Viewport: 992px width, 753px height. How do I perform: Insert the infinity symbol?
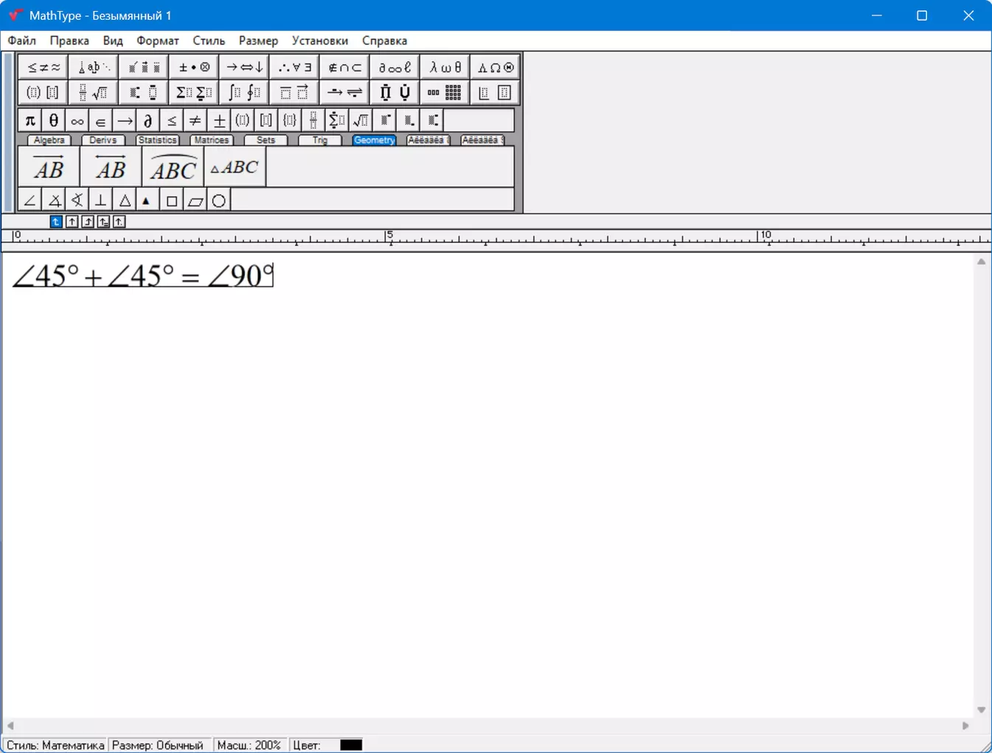77,120
